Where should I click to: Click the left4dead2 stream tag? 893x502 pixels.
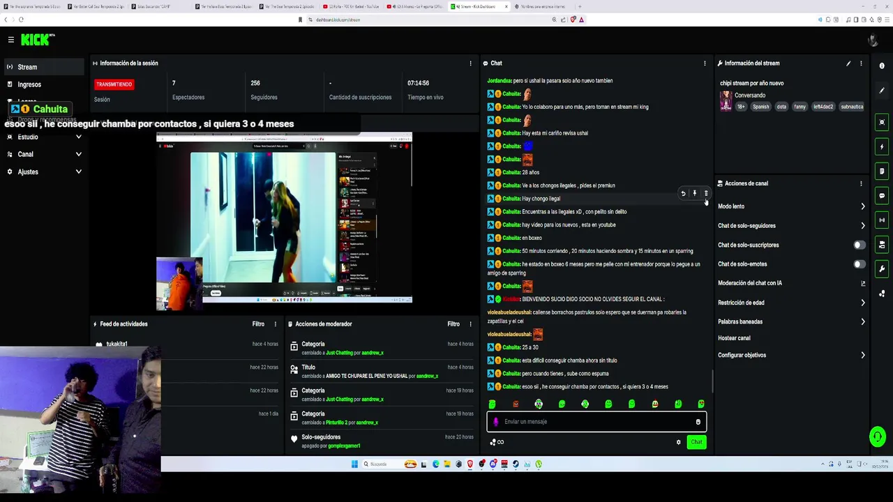point(823,107)
